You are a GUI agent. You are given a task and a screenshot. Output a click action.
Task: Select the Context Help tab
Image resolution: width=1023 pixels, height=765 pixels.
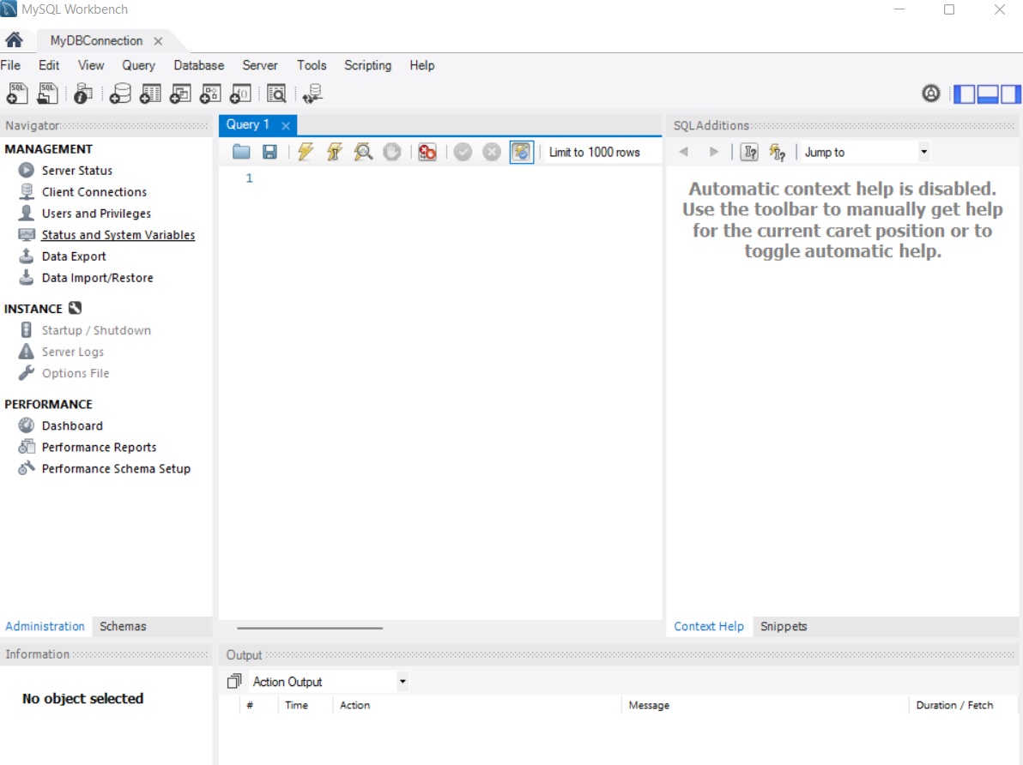709,626
